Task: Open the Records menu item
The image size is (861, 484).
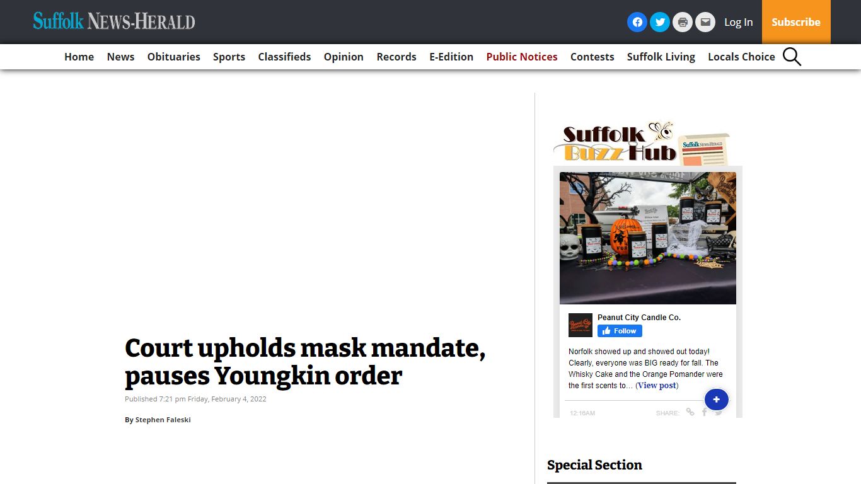Action: 396,57
